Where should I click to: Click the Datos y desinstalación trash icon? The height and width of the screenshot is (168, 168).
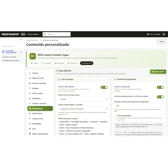click(x=30, y=134)
